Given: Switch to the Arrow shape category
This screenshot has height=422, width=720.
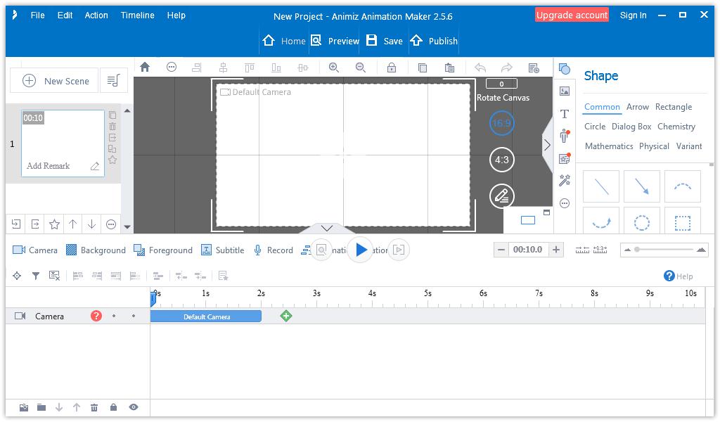Looking at the screenshot, I should coord(637,107).
